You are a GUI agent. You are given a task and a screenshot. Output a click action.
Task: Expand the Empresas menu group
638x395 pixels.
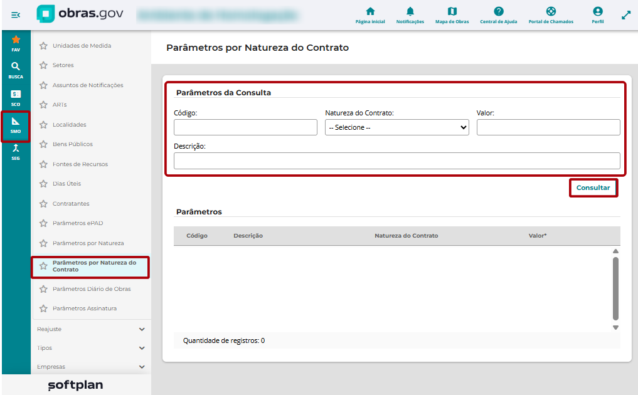tap(91, 367)
